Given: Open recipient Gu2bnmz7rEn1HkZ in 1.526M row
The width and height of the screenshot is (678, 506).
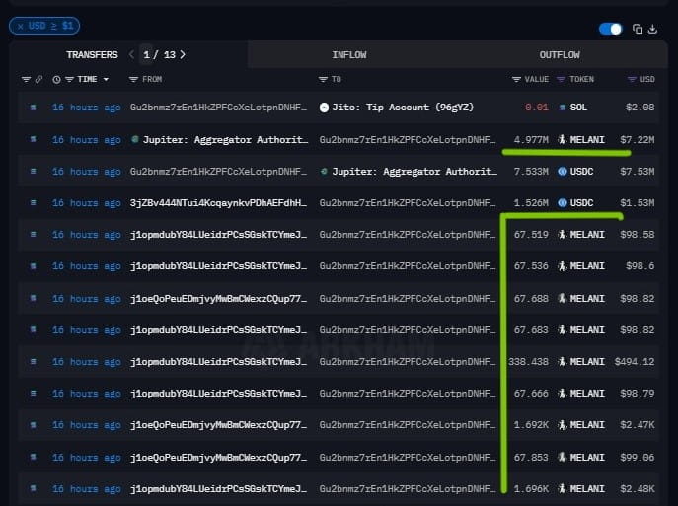Looking at the screenshot, I should (408, 203).
